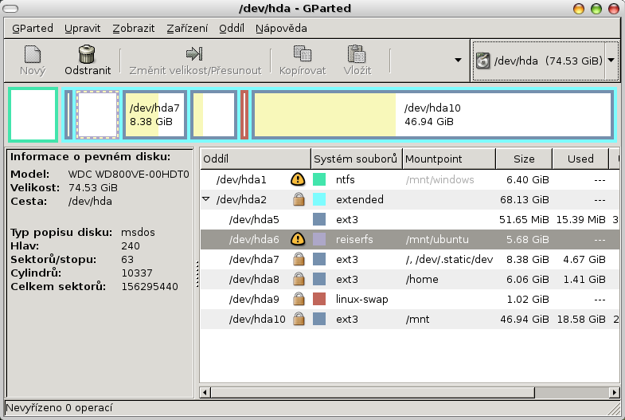This screenshot has width=625, height=420.
Task: Select the /dev/hda5 partition row
Action: coord(410,219)
